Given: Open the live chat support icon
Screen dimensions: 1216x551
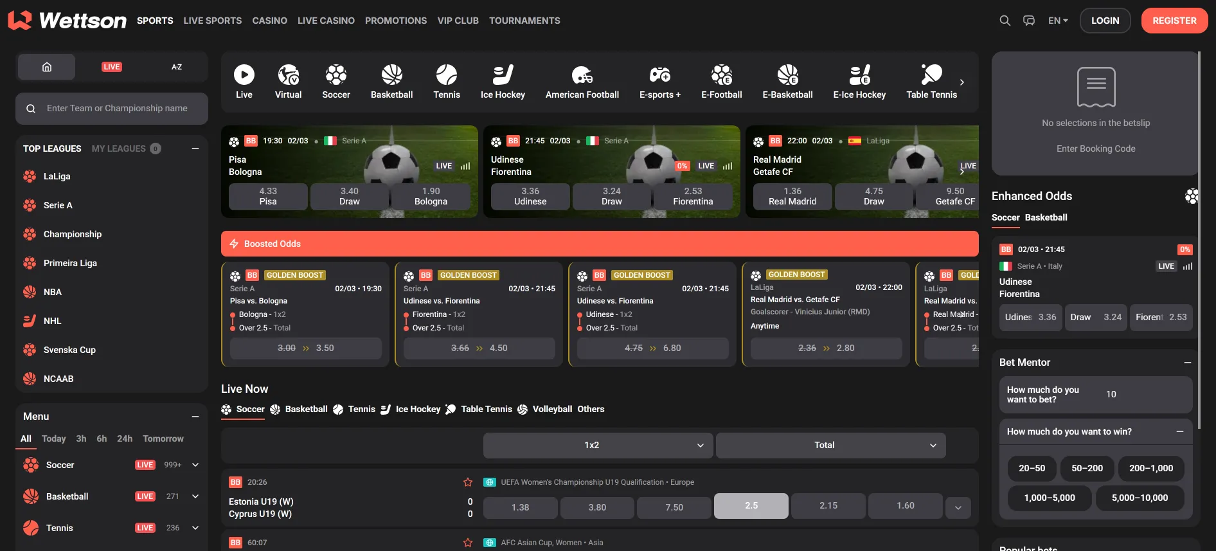Looking at the screenshot, I should 1029,21.
